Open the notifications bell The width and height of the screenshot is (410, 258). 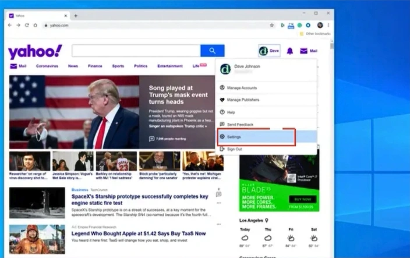point(289,51)
